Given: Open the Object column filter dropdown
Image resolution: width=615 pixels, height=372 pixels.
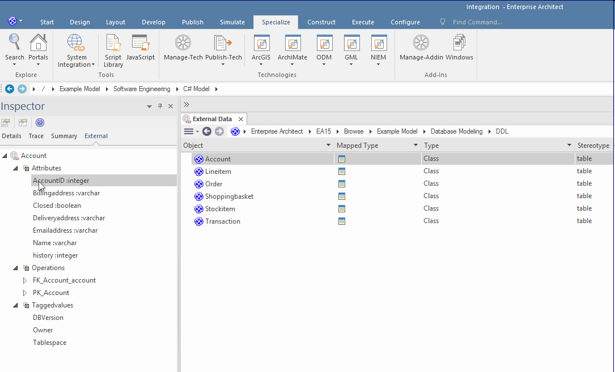Looking at the screenshot, I should pos(328,146).
